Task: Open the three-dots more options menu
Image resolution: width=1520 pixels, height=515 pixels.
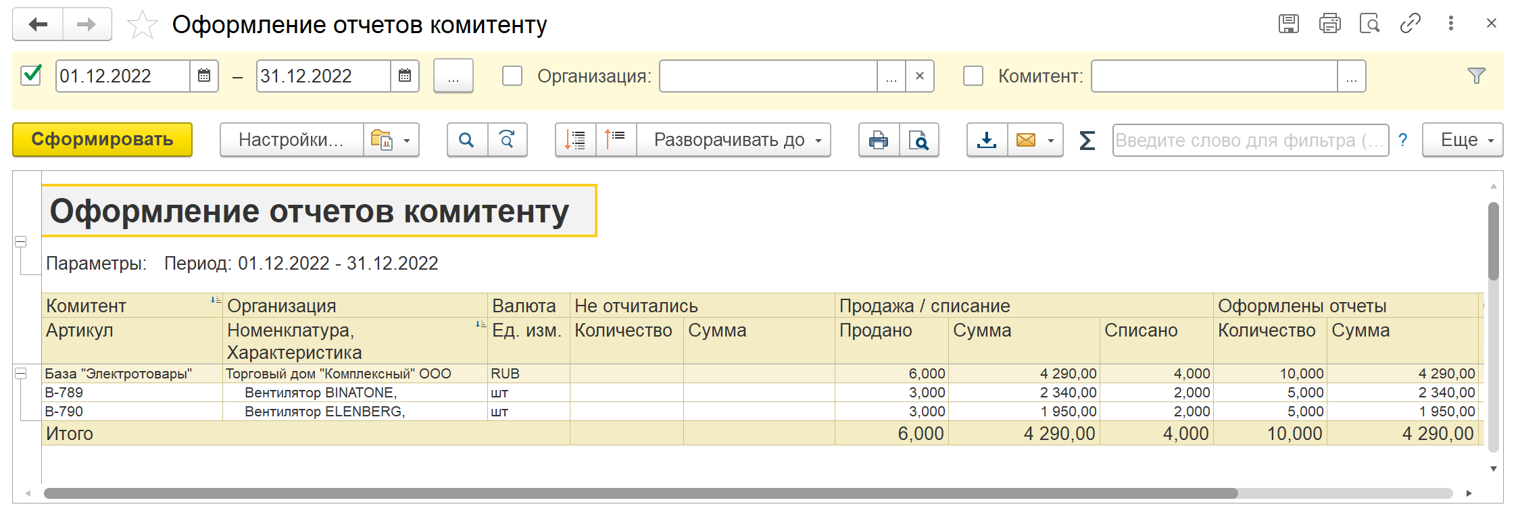Action: [x=1450, y=24]
